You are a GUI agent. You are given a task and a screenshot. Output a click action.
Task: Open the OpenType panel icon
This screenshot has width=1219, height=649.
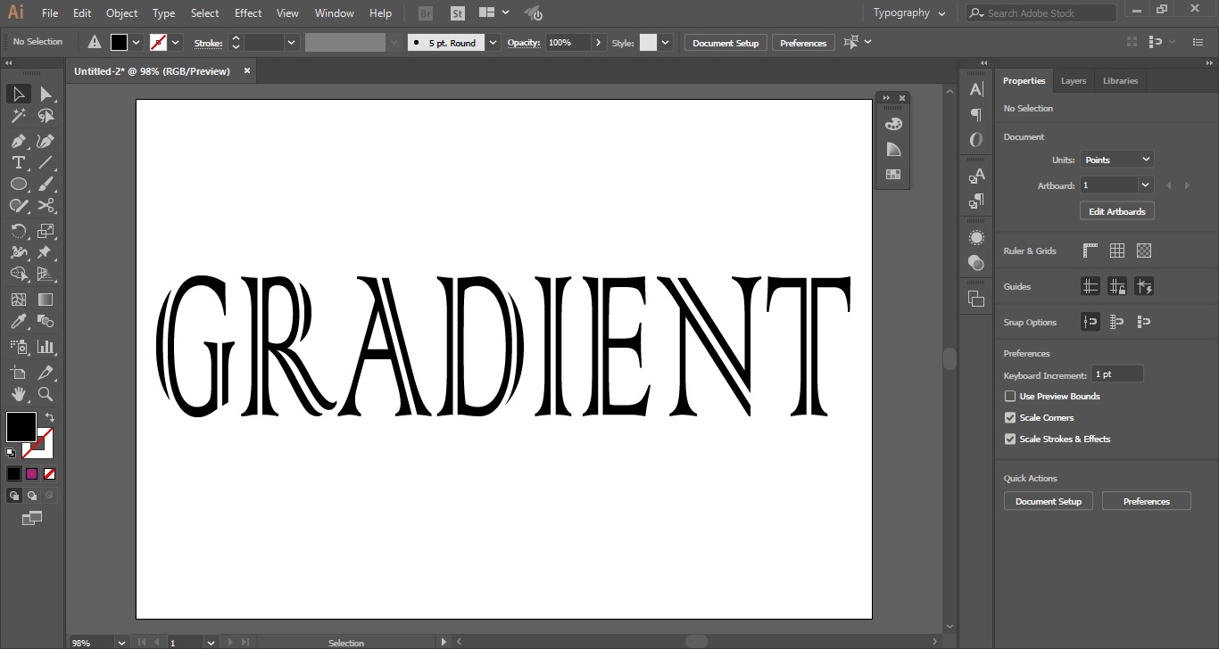pyautogui.click(x=976, y=140)
